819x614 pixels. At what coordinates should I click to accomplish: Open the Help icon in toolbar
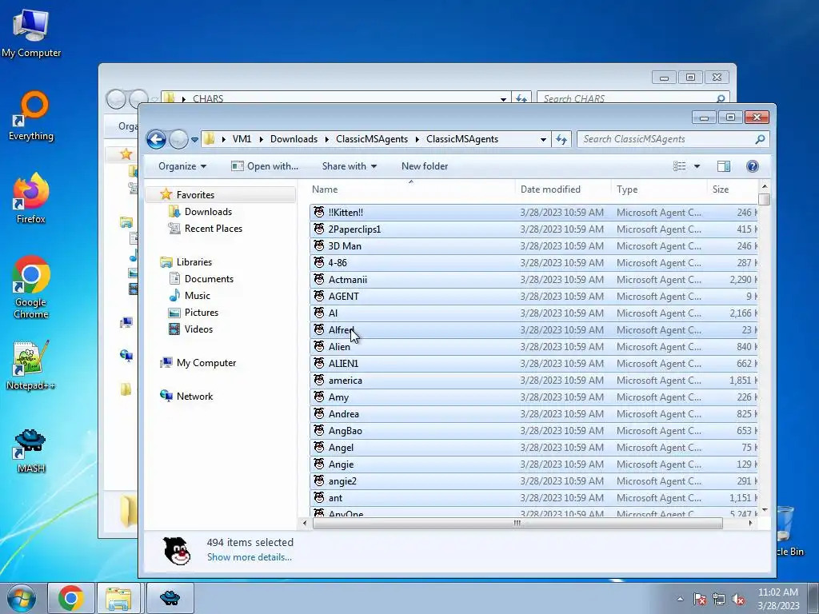[x=752, y=166]
